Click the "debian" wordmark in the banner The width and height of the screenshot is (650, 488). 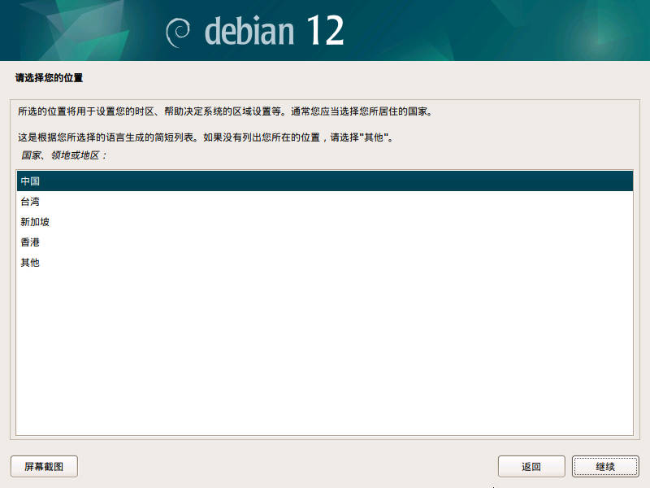(249, 31)
